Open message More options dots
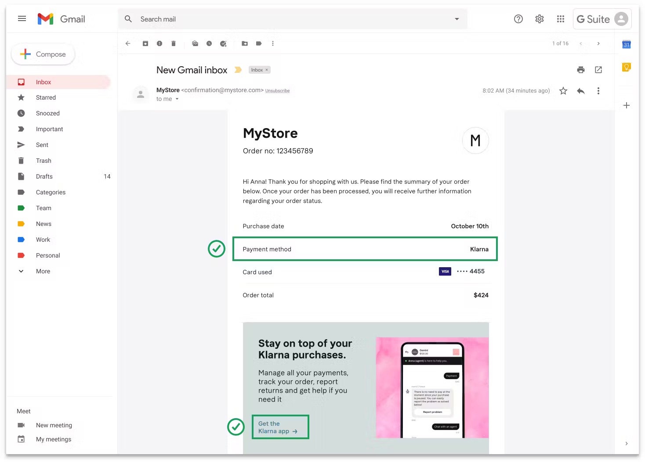This screenshot has width=645, height=462. tap(598, 91)
